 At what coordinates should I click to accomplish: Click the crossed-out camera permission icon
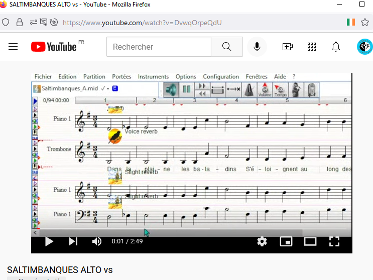coord(44,23)
